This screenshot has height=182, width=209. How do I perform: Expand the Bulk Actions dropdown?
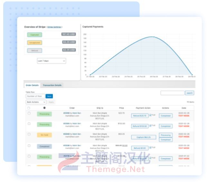click(x=36, y=102)
